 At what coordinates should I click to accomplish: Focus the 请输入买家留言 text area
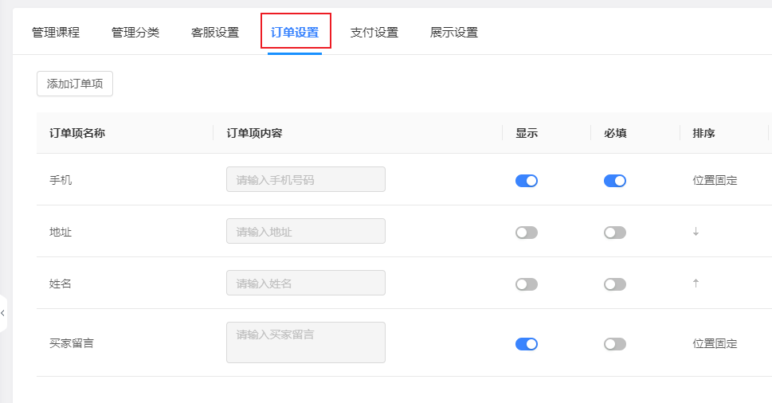[x=306, y=342]
